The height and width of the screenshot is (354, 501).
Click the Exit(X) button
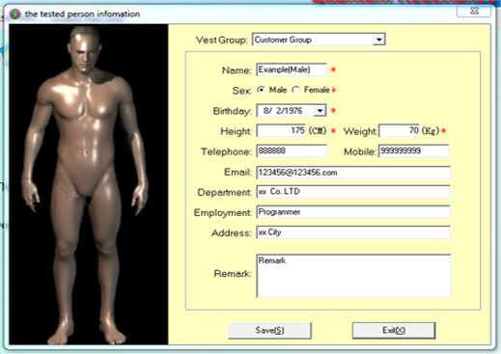[394, 331]
